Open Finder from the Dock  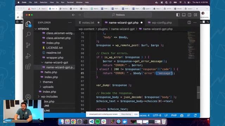(x=61, y=121)
